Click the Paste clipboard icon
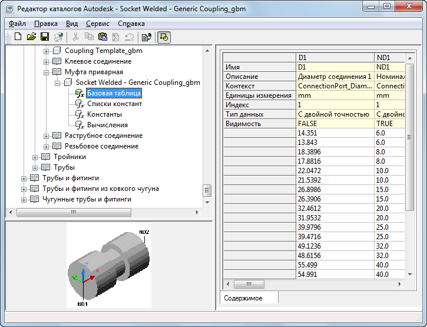This screenshot has height=327, width=427. click(x=102, y=37)
